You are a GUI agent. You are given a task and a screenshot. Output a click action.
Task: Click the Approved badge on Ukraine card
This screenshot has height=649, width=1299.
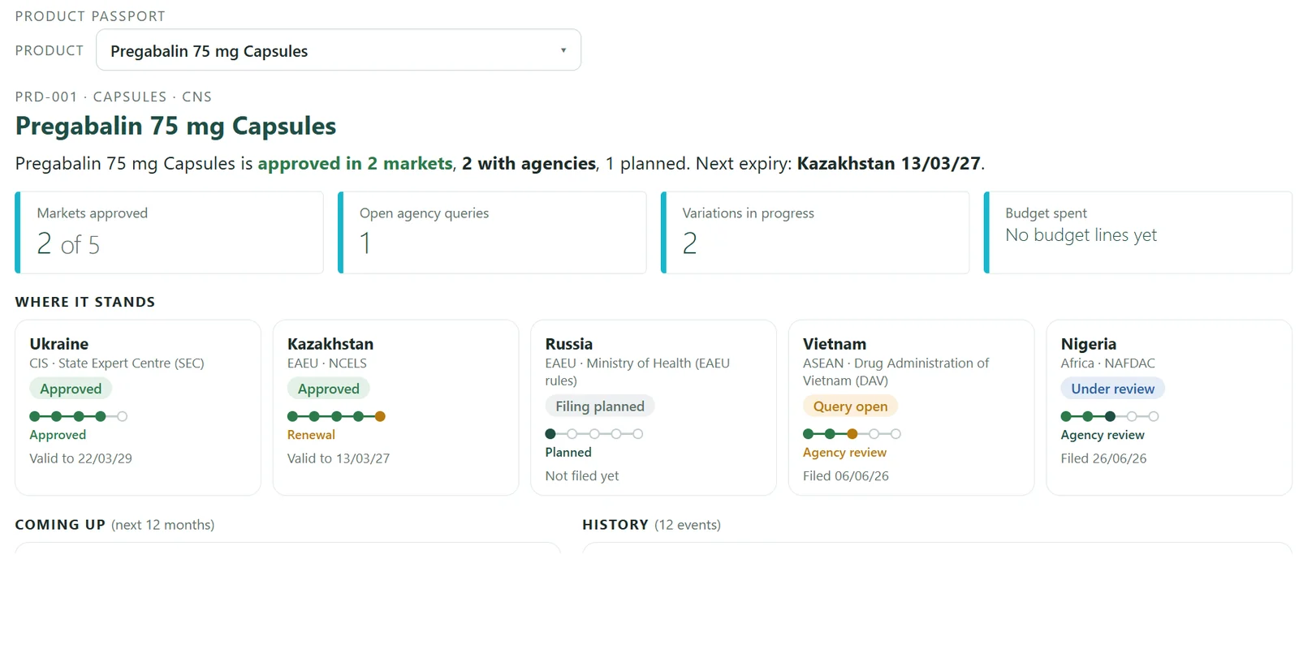click(71, 389)
